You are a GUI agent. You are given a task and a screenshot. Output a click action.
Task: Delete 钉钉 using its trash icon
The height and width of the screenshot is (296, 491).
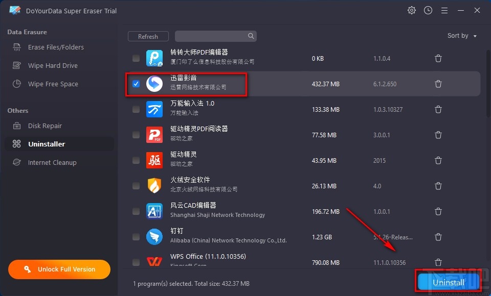pos(438,237)
